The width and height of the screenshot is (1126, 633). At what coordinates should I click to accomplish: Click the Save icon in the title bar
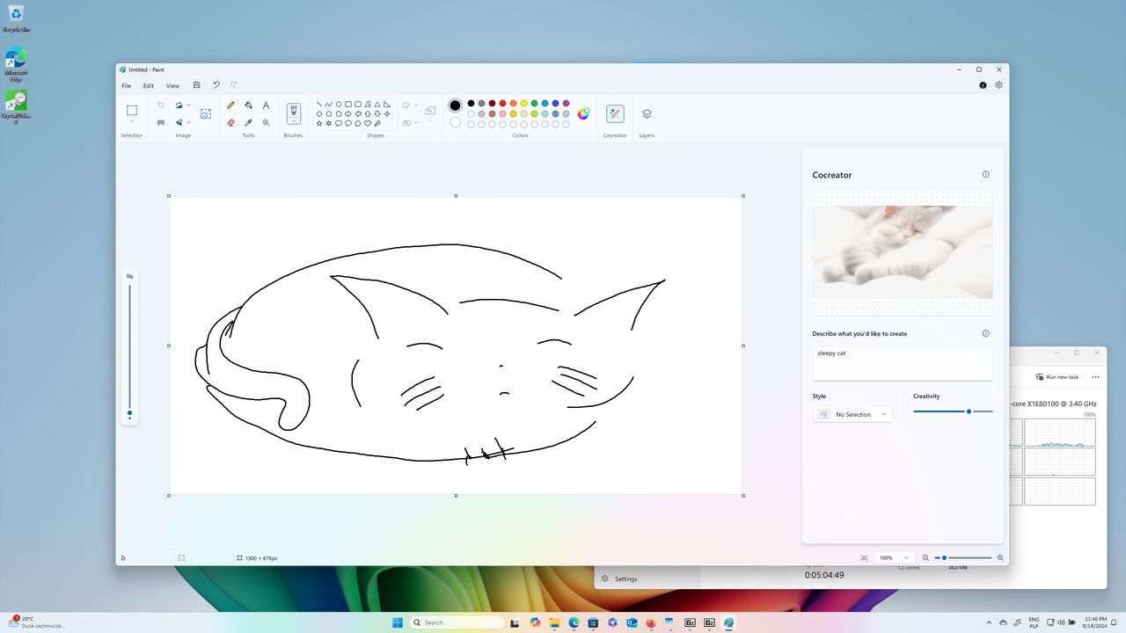[x=196, y=85]
